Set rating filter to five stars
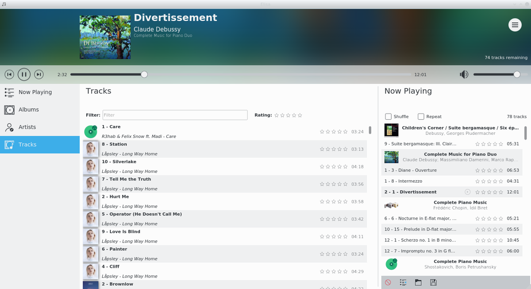Screen dimensions: 531x289 point(300,115)
